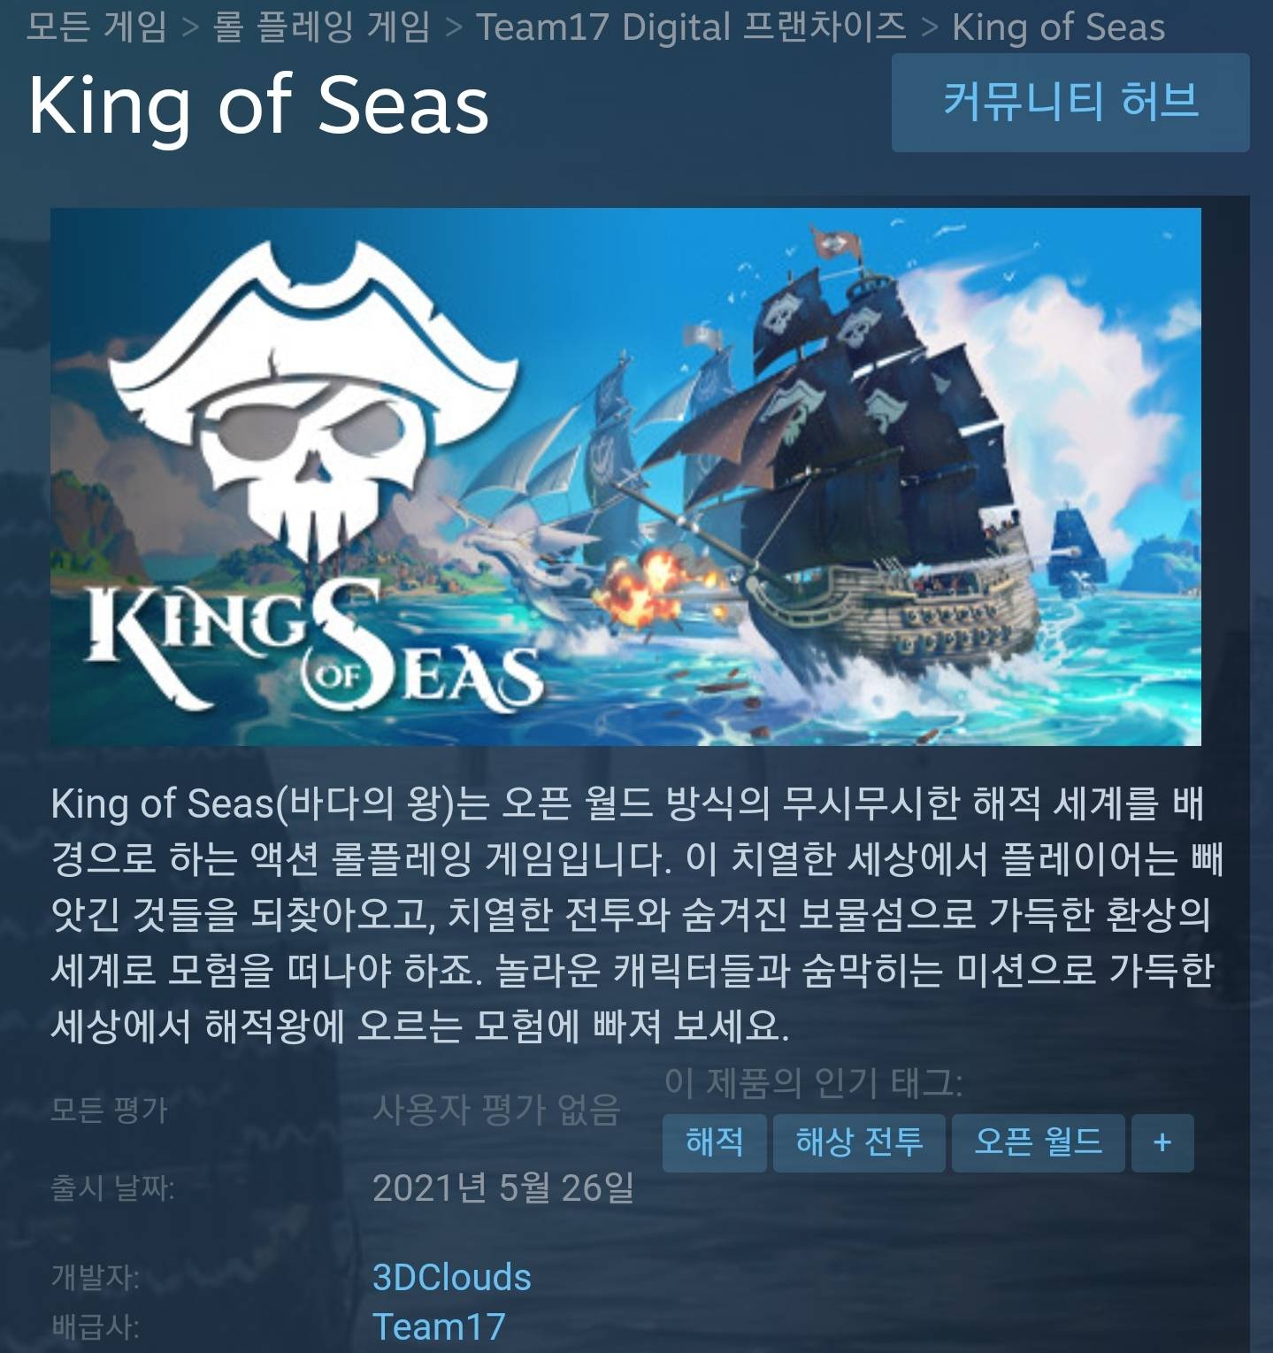Click the King of Seas page title
The image size is (1273, 1353).
[258, 105]
